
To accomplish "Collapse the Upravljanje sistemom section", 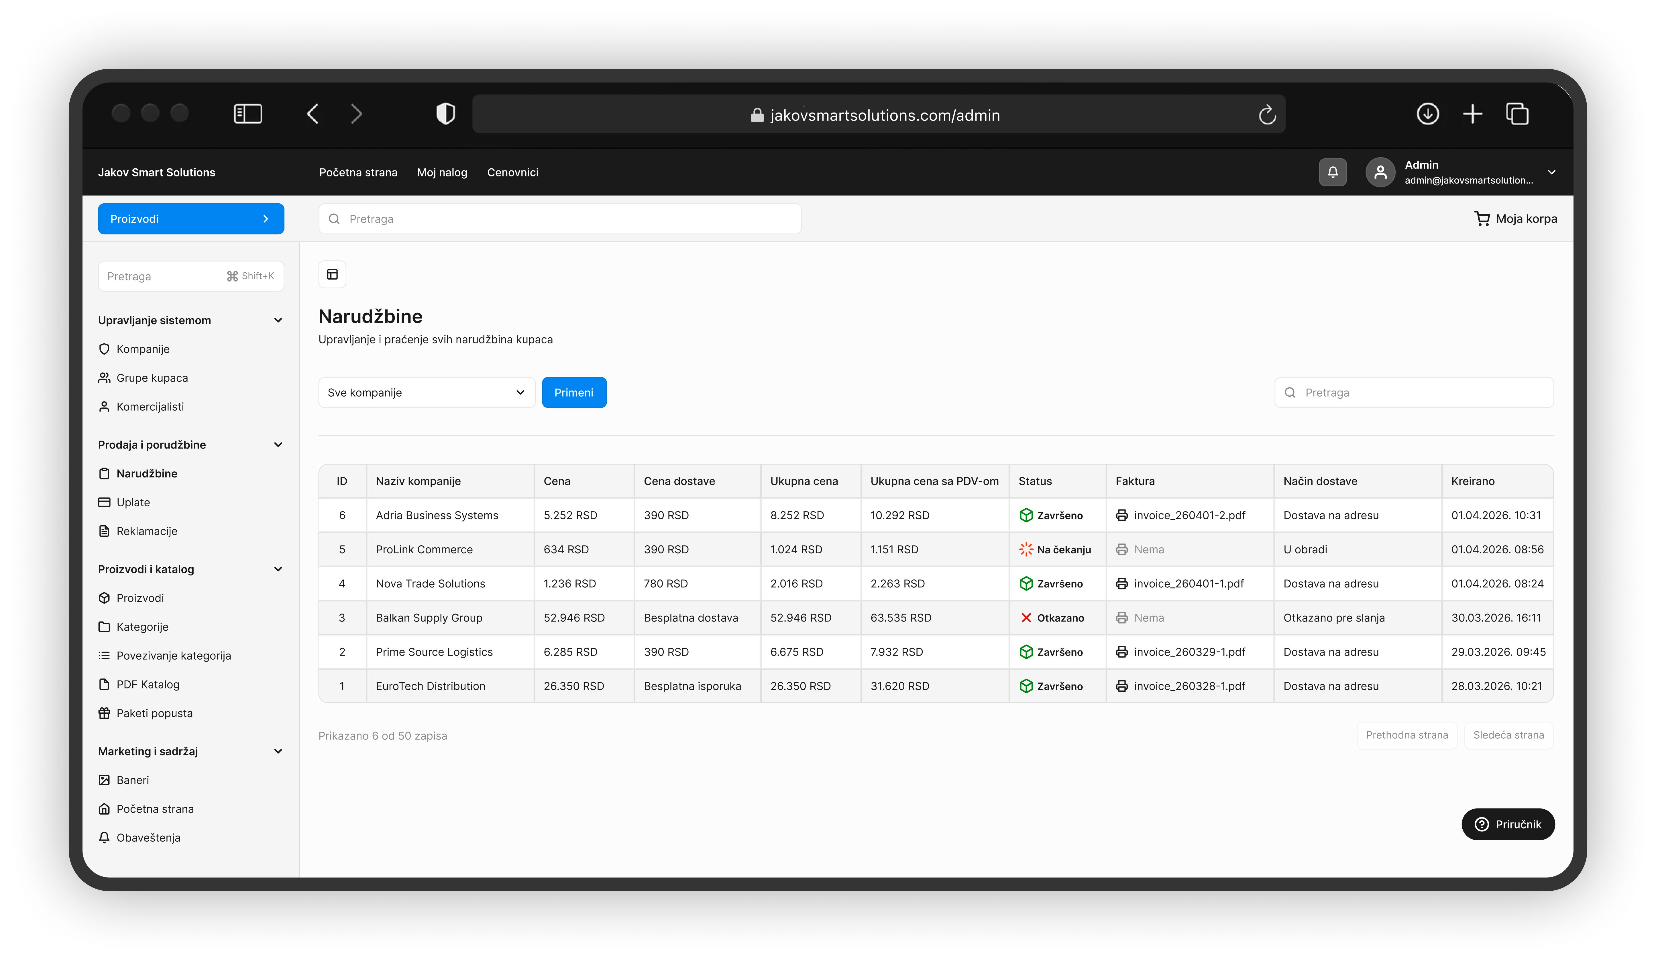I will tap(278, 320).
